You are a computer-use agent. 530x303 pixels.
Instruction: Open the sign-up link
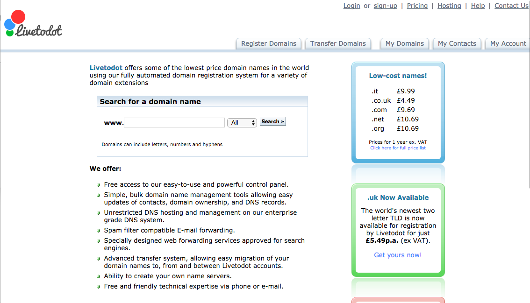coord(385,6)
